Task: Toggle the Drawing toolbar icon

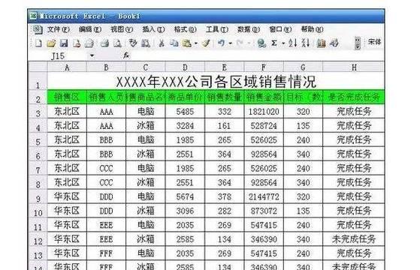Action: 334,43
